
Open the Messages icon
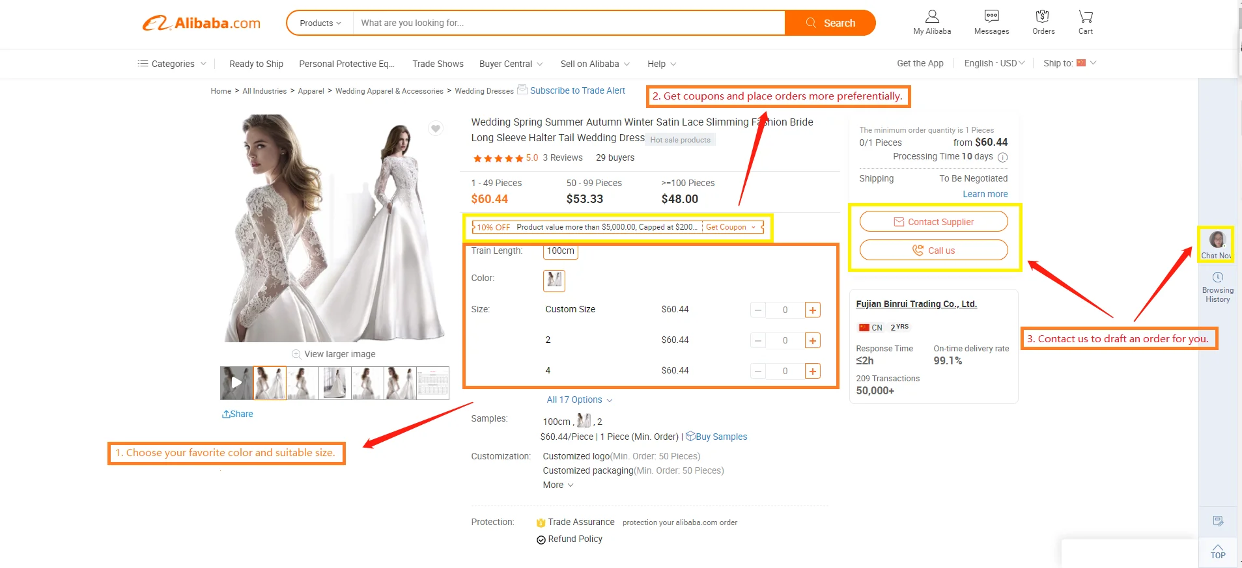click(x=991, y=22)
